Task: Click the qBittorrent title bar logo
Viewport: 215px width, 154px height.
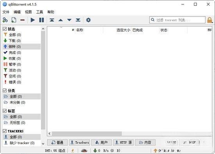Action: tap(5, 4)
